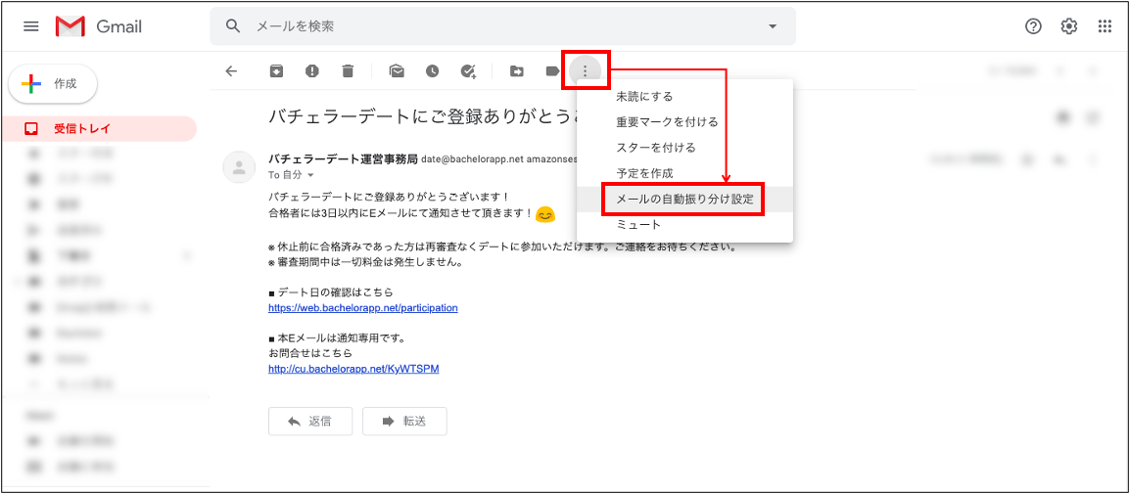Go back to inbox with arrow
The height and width of the screenshot is (494, 1130).
(x=231, y=70)
